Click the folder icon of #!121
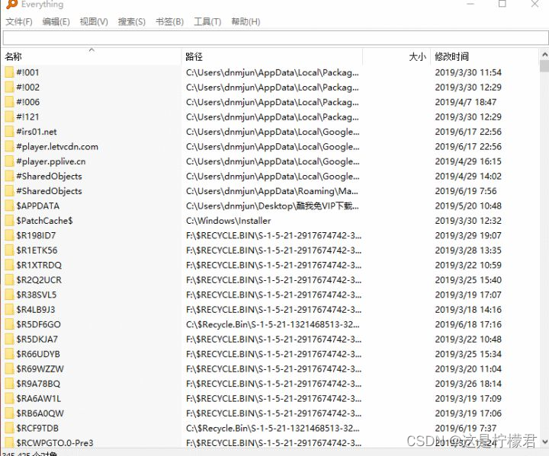The width and height of the screenshot is (549, 456). point(9,116)
